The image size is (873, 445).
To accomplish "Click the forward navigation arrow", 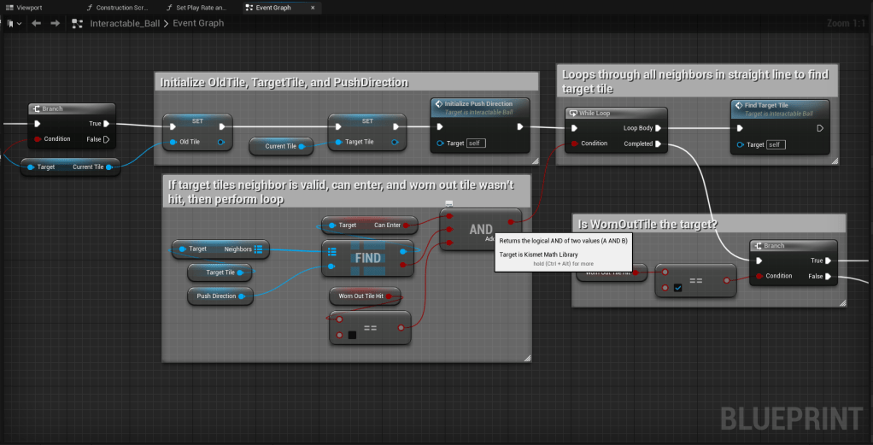I will pos(55,23).
